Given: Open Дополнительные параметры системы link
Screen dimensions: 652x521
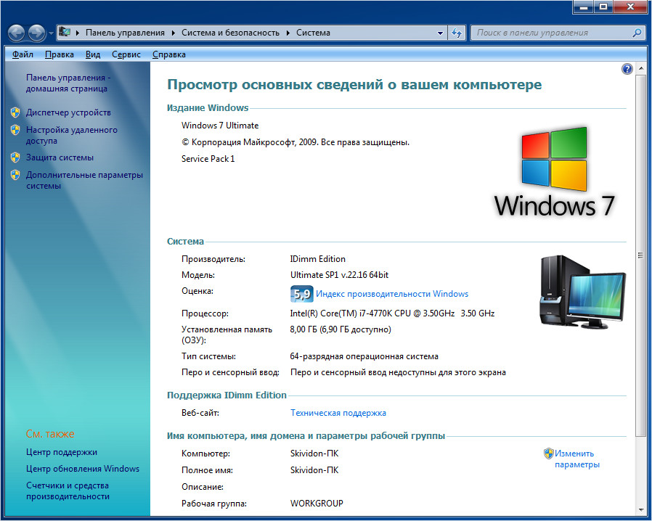Looking at the screenshot, I should (84, 180).
